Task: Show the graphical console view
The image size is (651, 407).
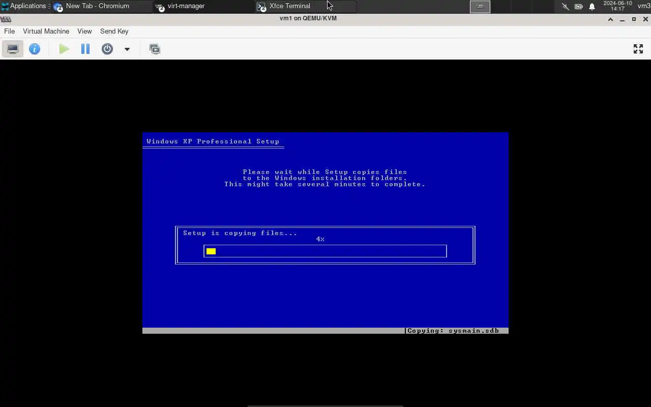Action: 13,49
